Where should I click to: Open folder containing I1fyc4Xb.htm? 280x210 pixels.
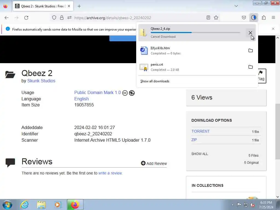pyautogui.click(x=250, y=51)
